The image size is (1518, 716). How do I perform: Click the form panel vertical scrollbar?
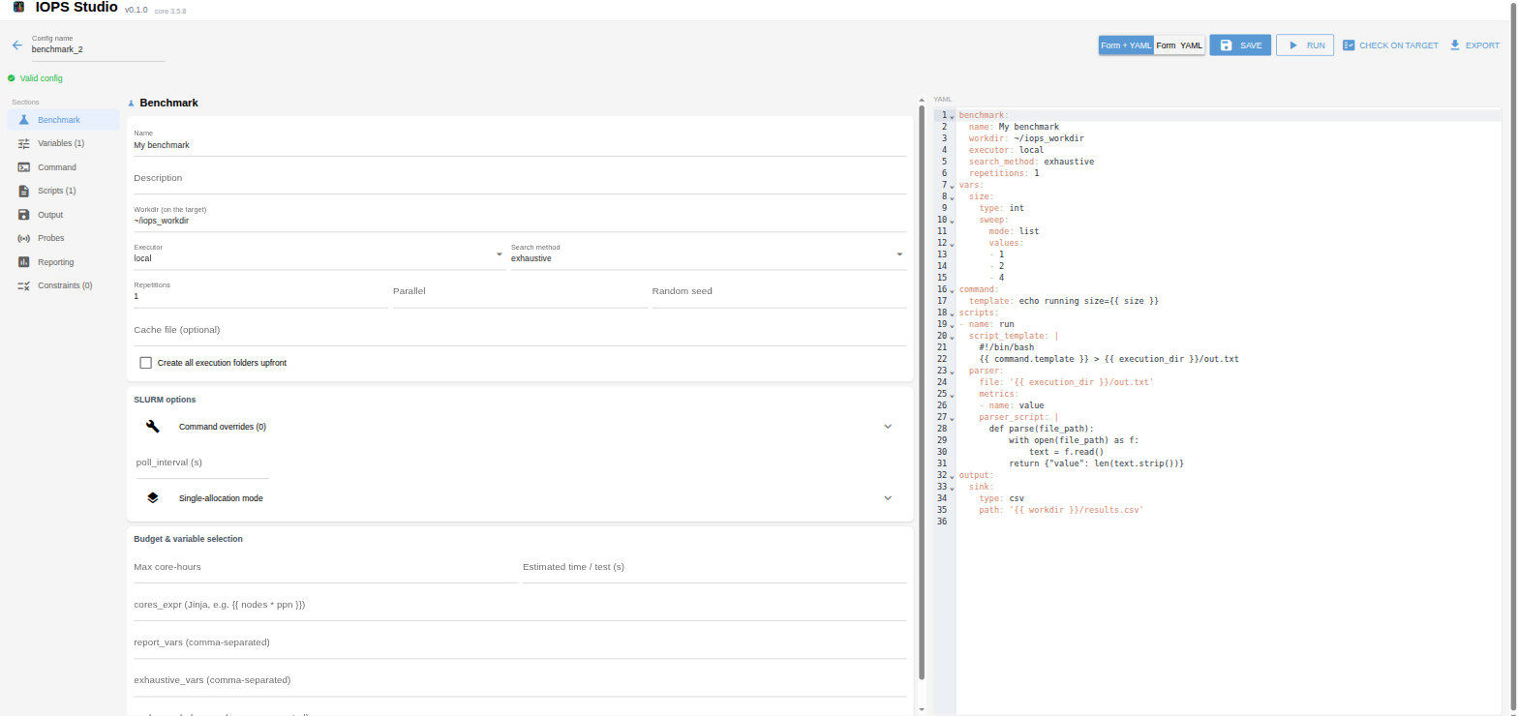pyautogui.click(x=922, y=392)
